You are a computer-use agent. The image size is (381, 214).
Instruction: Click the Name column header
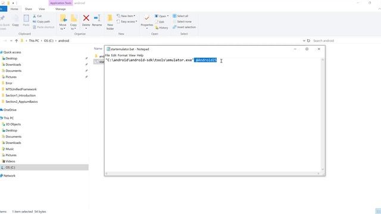[98, 49]
